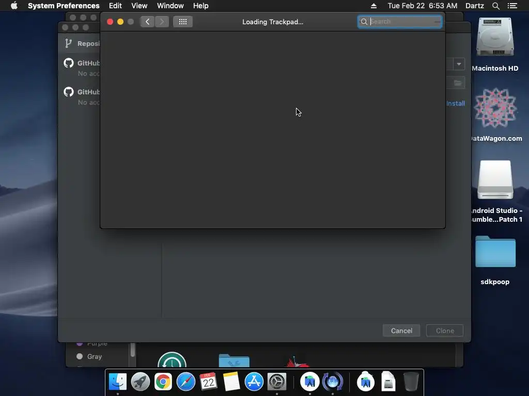Open the date and time display
The height and width of the screenshot is (396, 529).
point(423,6)
